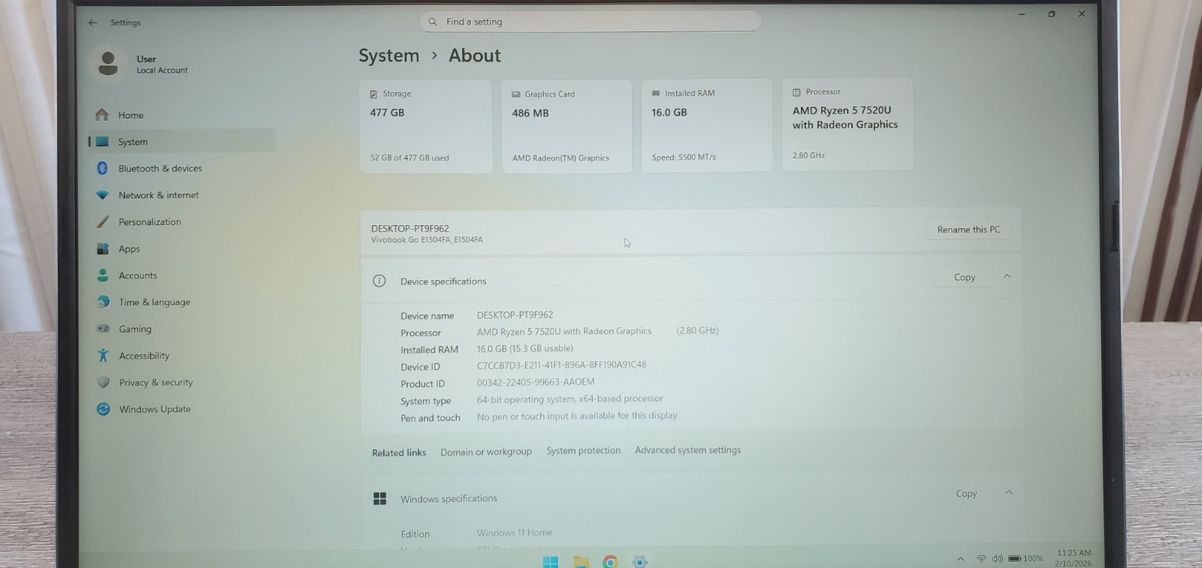Click the Device ID value C7CC87D3
This screenshot has height=568, width=1202.
[562, 365]
